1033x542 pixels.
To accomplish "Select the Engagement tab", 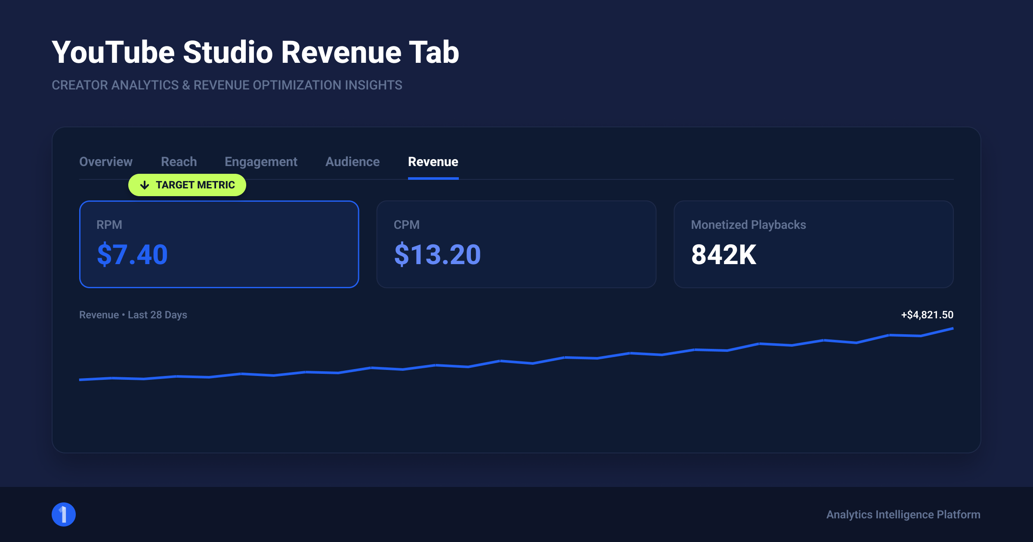I will click(261, 162).
